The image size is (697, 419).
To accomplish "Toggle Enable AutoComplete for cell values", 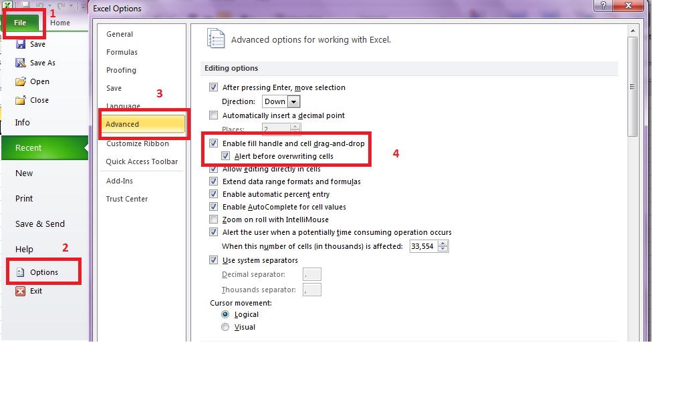I will 213,206.
